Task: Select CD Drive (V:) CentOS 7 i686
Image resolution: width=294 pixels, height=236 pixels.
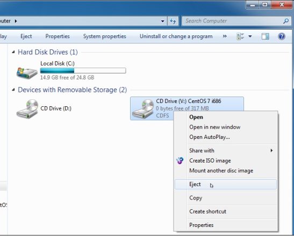Action: click(187, 108)
